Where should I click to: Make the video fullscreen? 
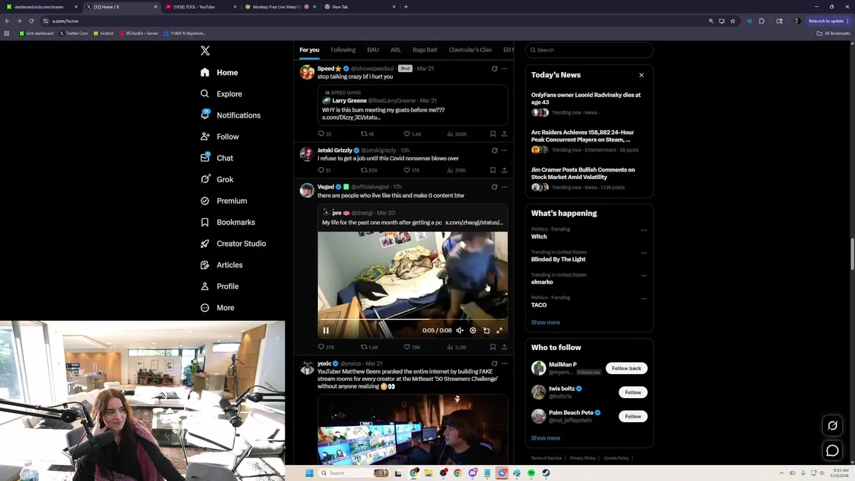(x=499, y=330)
